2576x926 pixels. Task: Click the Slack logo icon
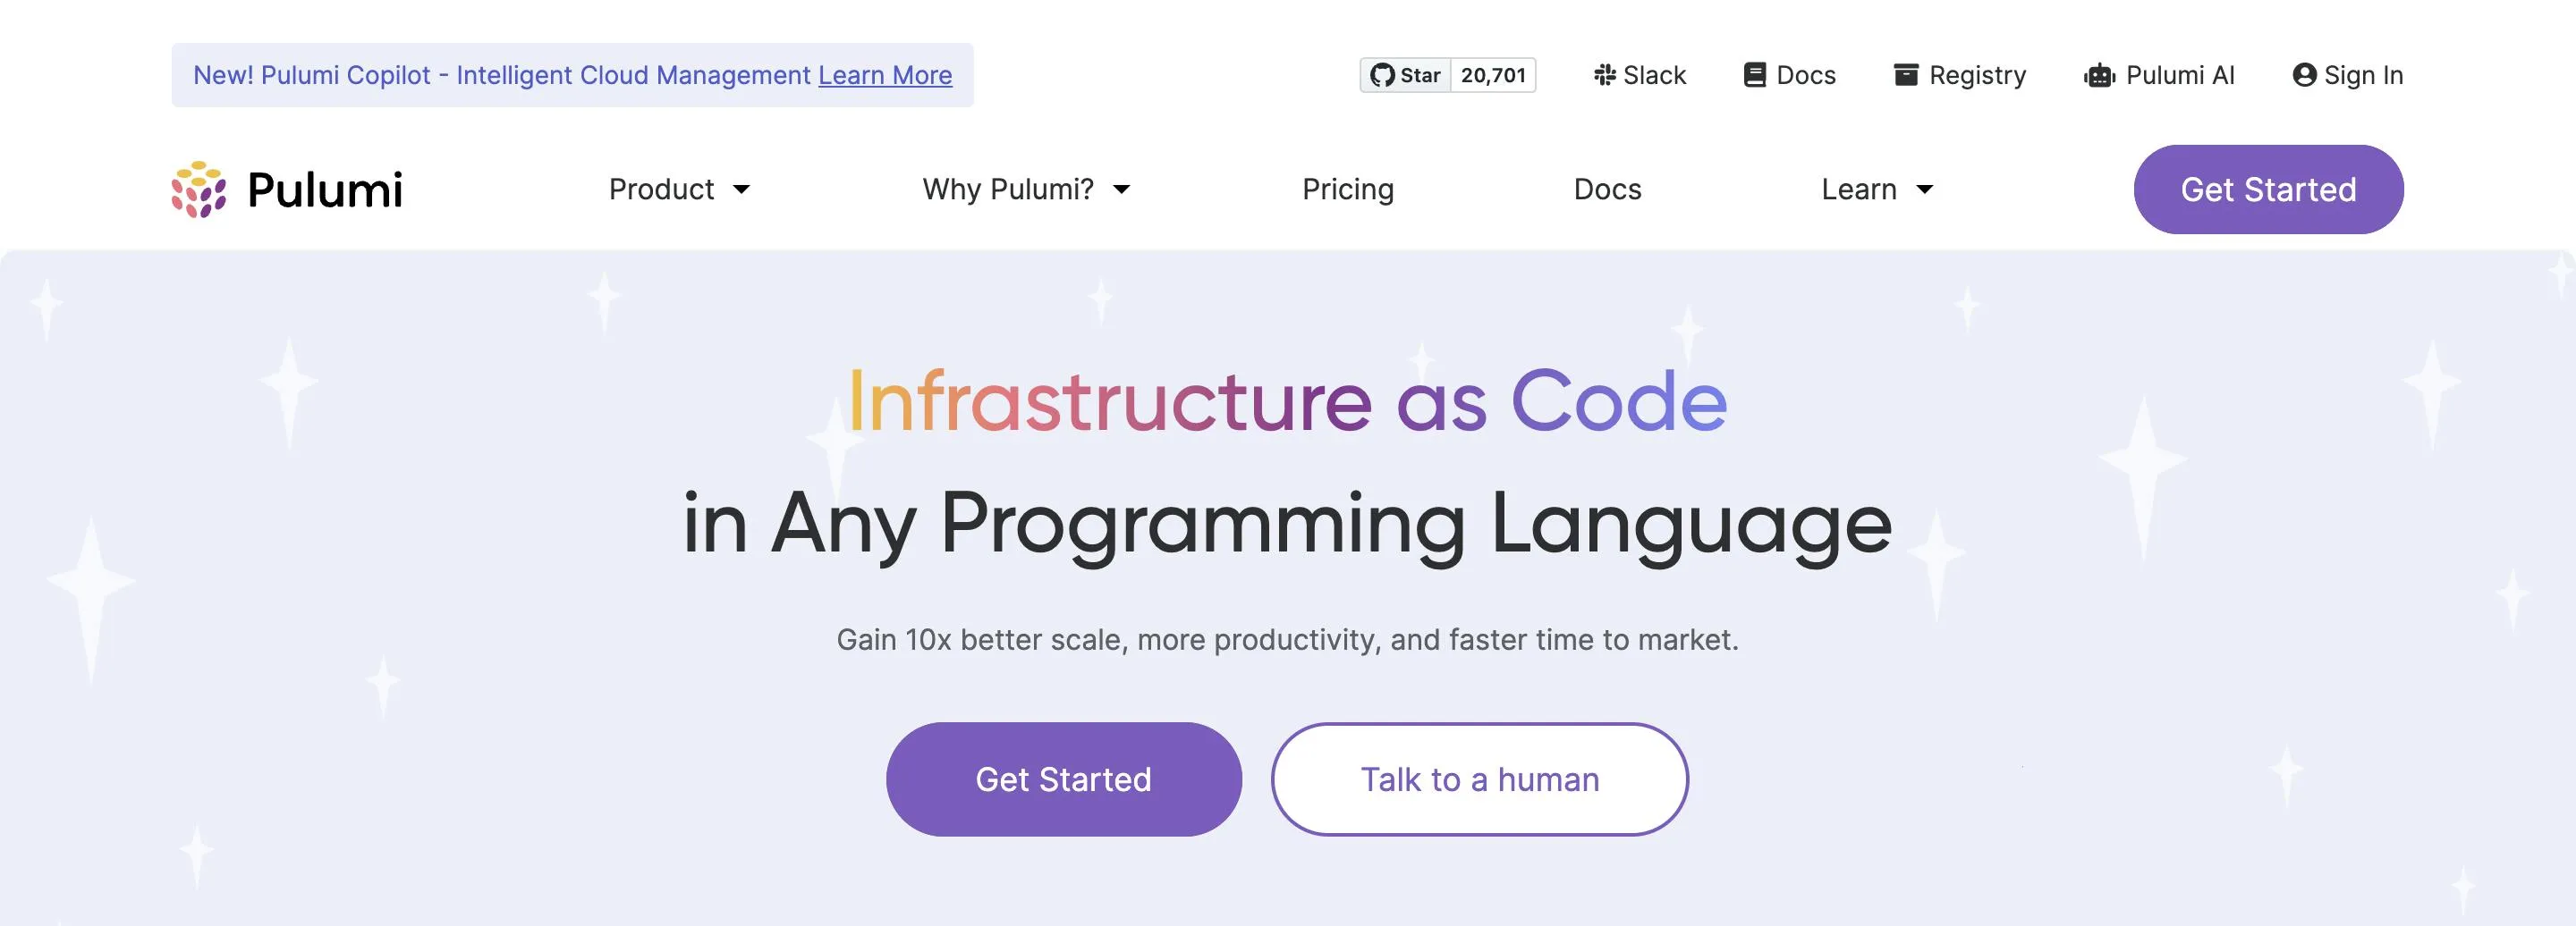point(1605,75)
